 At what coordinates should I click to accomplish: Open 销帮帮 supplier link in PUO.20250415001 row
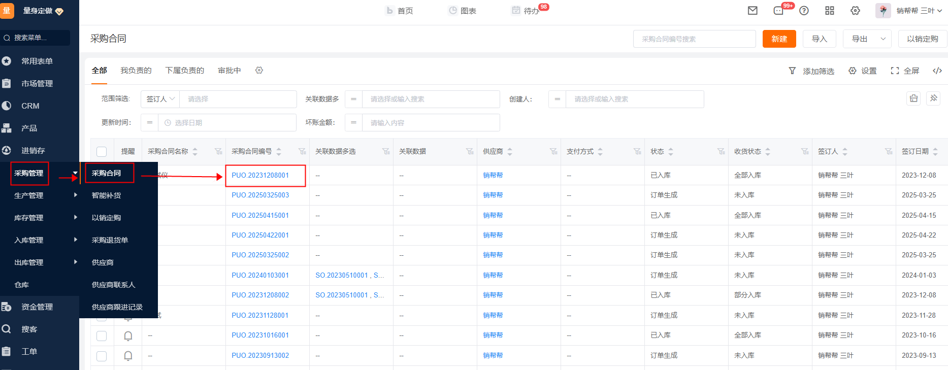coord(493,215)
